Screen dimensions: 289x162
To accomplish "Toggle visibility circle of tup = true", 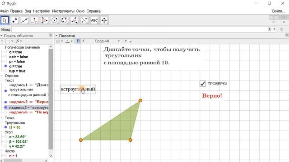I will (x=6, y=71).
